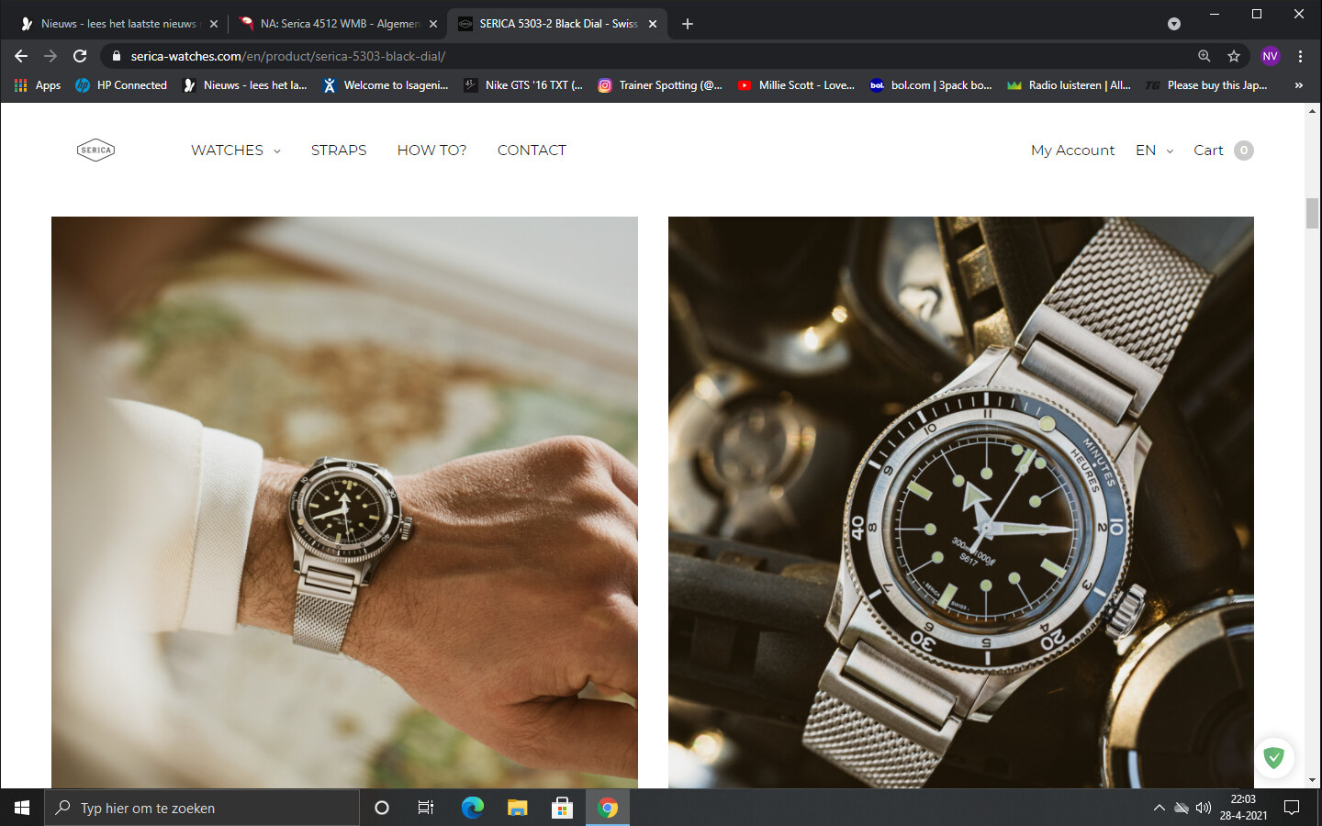Open Microsoft Edge from the taskbar
Image resolution: width=1322 pixels, height=826 pixels.
(x=472, y=808)
